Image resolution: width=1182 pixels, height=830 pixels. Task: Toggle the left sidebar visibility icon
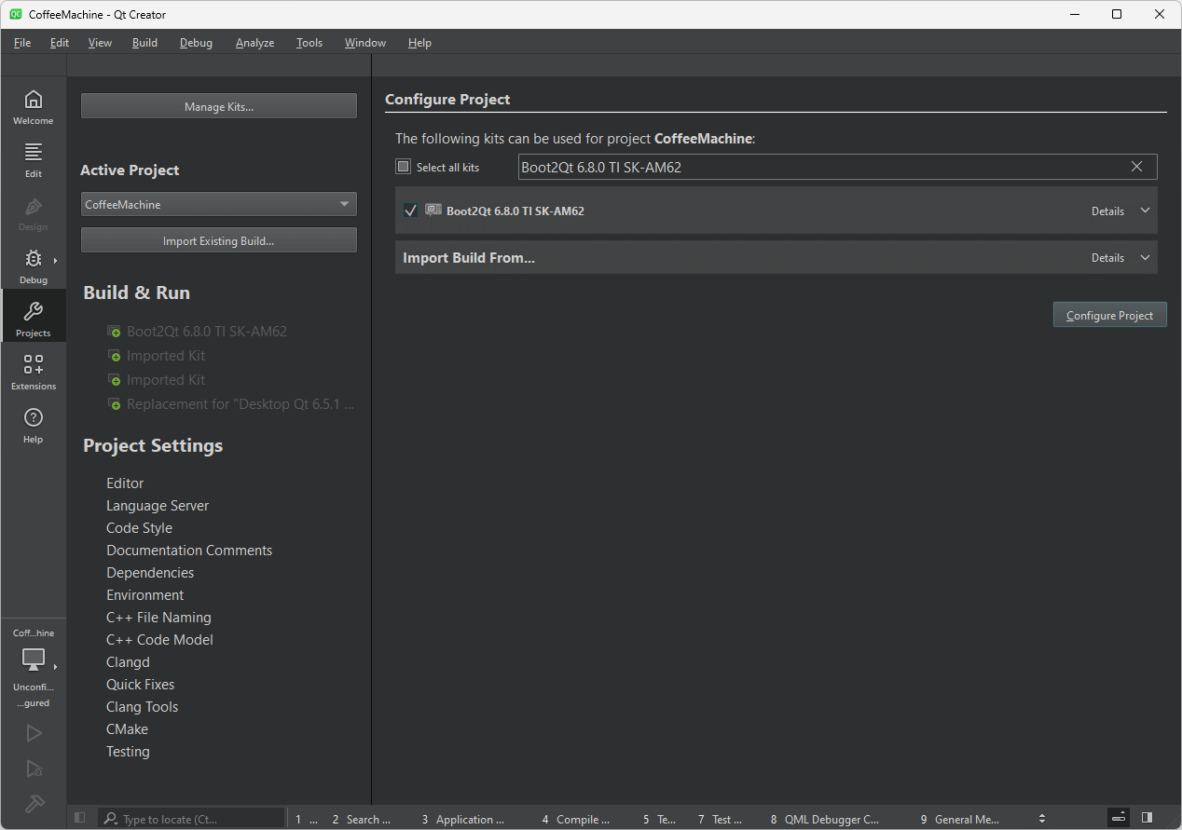tap(80, 818)
